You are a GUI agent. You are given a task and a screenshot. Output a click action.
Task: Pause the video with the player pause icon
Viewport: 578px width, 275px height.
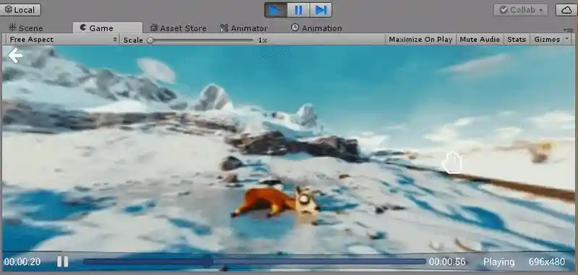(x=62, y=262)
